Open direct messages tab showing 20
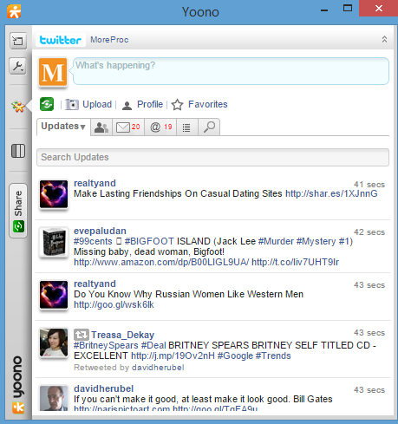Viewport: 398px width, 424px height. coord(128,127)
